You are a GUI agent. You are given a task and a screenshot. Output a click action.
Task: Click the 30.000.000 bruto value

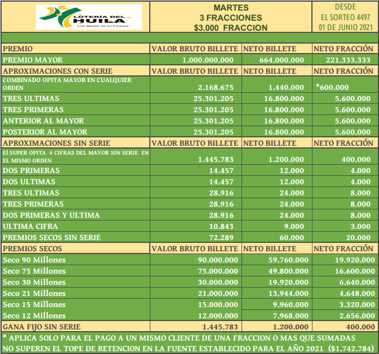click(x=218, y=282)
